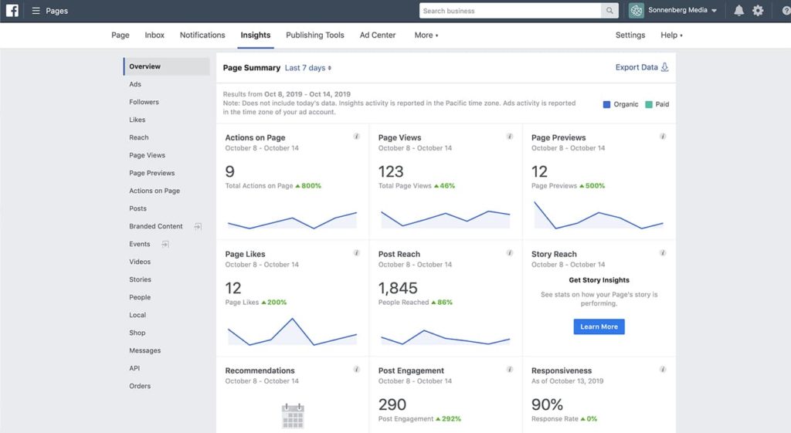The image size is (791, 433).
Task: Click the Recommendations calendar placeholder icon
Action: [293, 416]
